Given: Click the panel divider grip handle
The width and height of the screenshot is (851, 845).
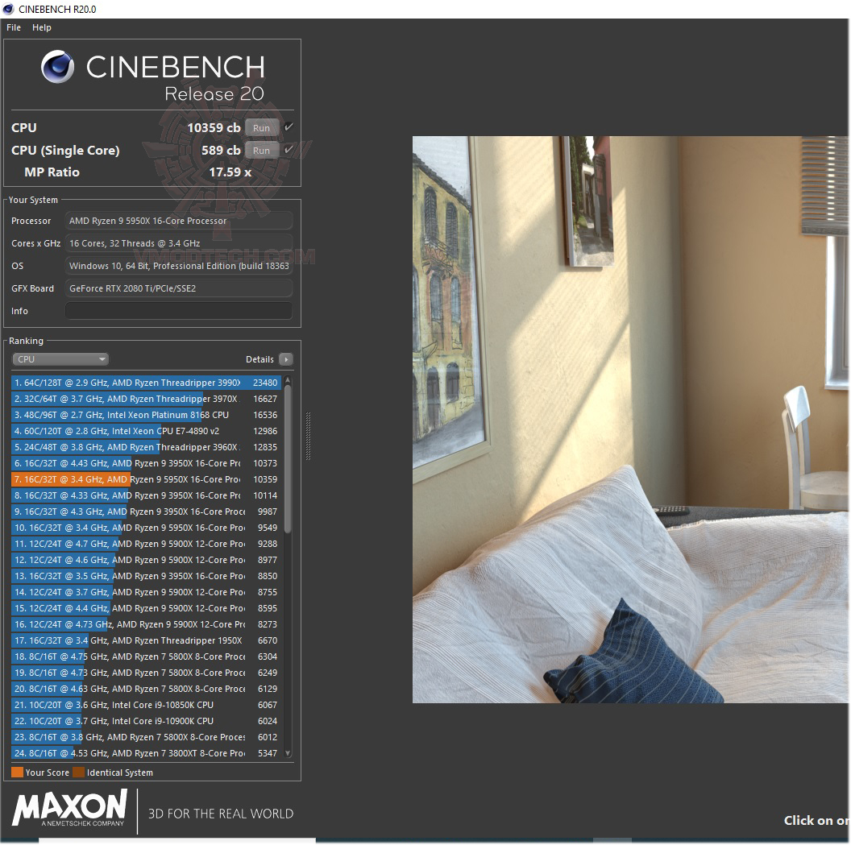Looking at the screenshot, I should pyautogui.click(x=309, y=436).
